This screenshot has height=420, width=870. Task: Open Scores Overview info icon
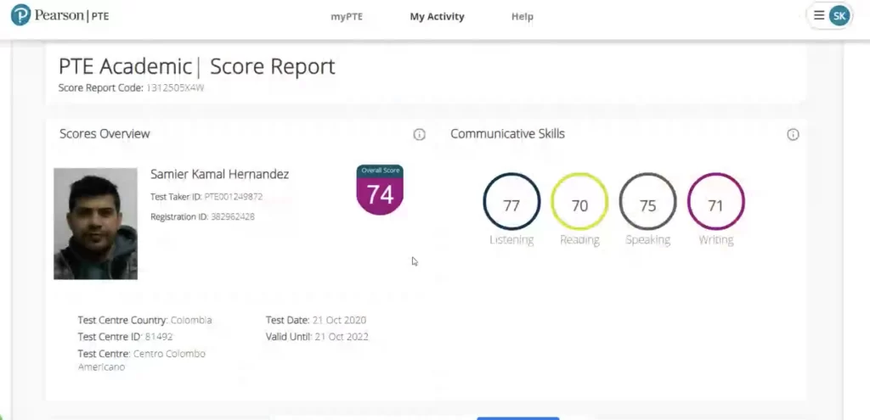click(420, 135)
